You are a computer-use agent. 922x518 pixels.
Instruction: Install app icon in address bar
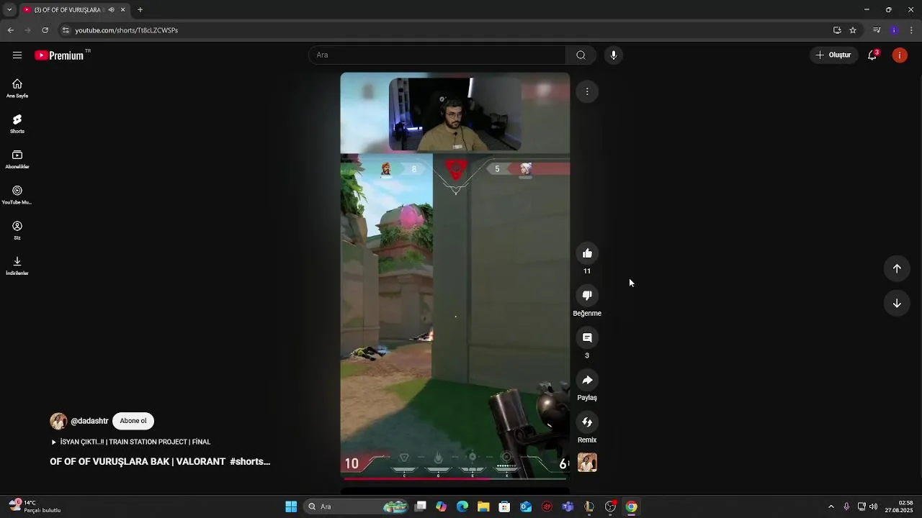point(837,30)
